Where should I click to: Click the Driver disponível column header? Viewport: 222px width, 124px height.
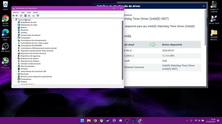tap(172, 44)
